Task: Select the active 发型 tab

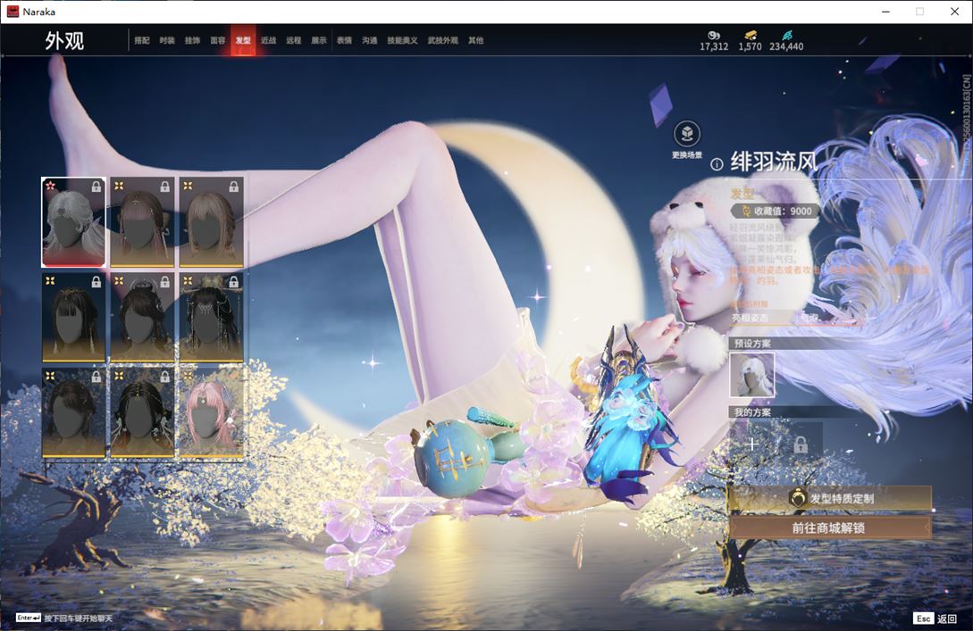Action: coord(243,40)
